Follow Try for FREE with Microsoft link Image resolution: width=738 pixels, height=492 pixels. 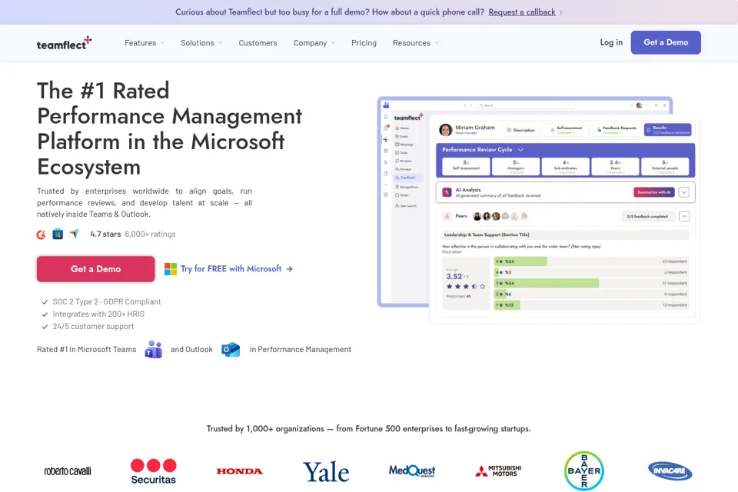tap(231, 269)
